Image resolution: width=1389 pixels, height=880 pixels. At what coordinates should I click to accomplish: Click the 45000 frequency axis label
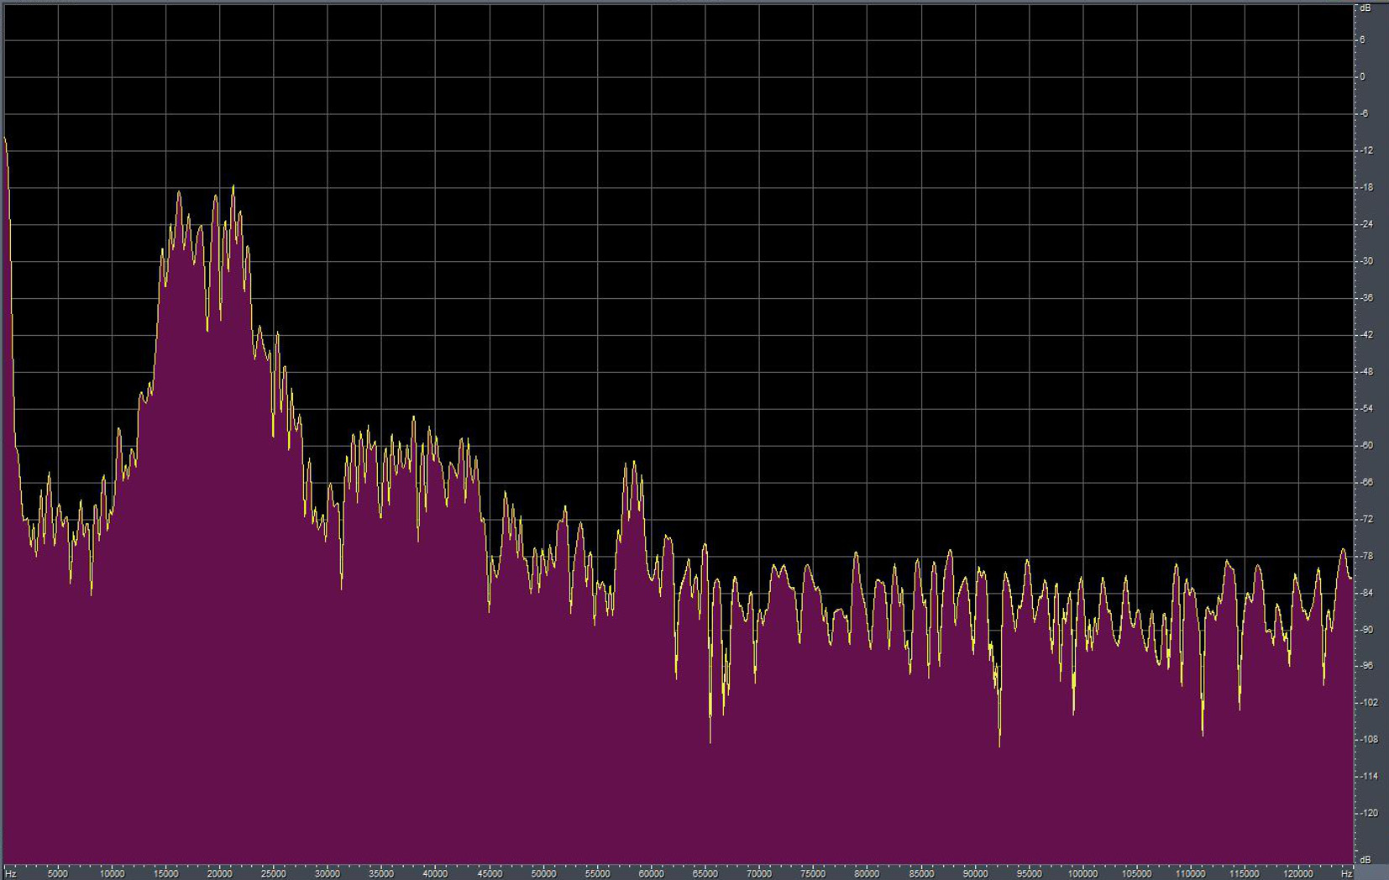tap(490, 874)
